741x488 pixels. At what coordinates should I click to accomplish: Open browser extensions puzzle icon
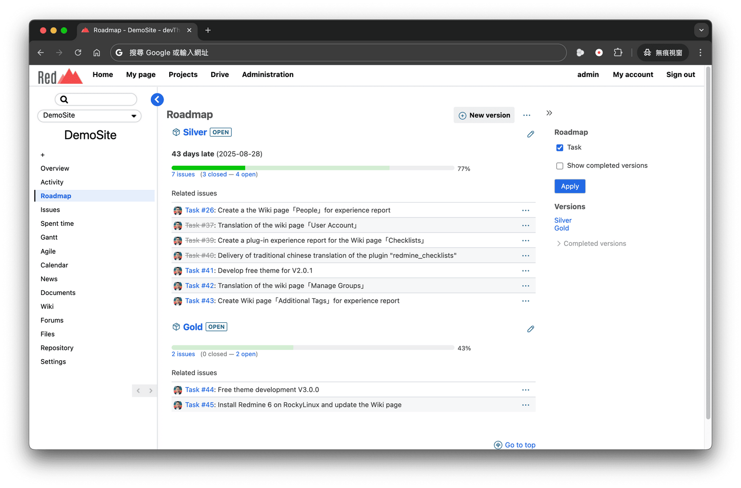[x=618, y=52]
